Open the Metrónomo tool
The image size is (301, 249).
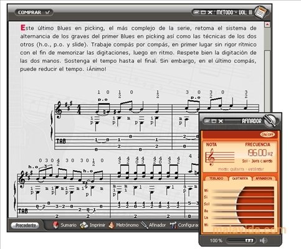point(123,225)
